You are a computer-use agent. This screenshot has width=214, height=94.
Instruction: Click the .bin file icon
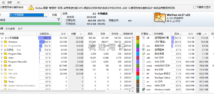coord(143,70)
